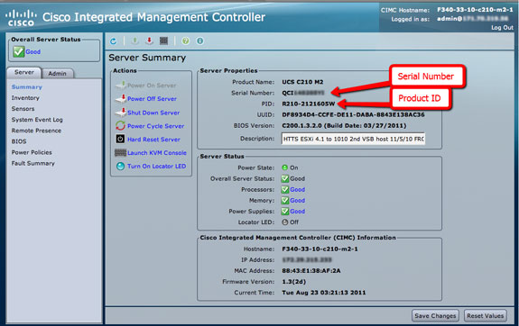Click the KVM console toolbar icon
519x326 pixels.
point(164,41)
